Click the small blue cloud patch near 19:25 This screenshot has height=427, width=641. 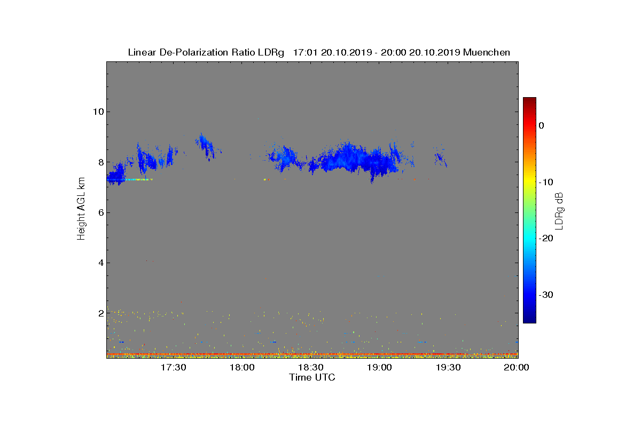[441, 157]
